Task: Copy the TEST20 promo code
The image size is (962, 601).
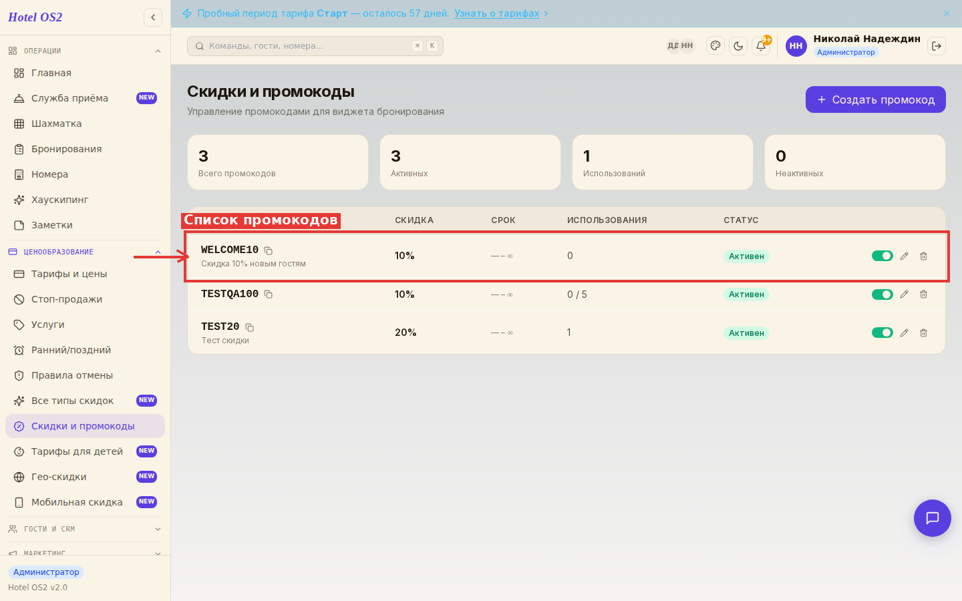Action: click(x=249, y=327)
